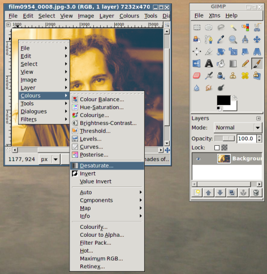267x274 pixels.
Task: Select the Free Select lasso tool
Action: (221, 28)
